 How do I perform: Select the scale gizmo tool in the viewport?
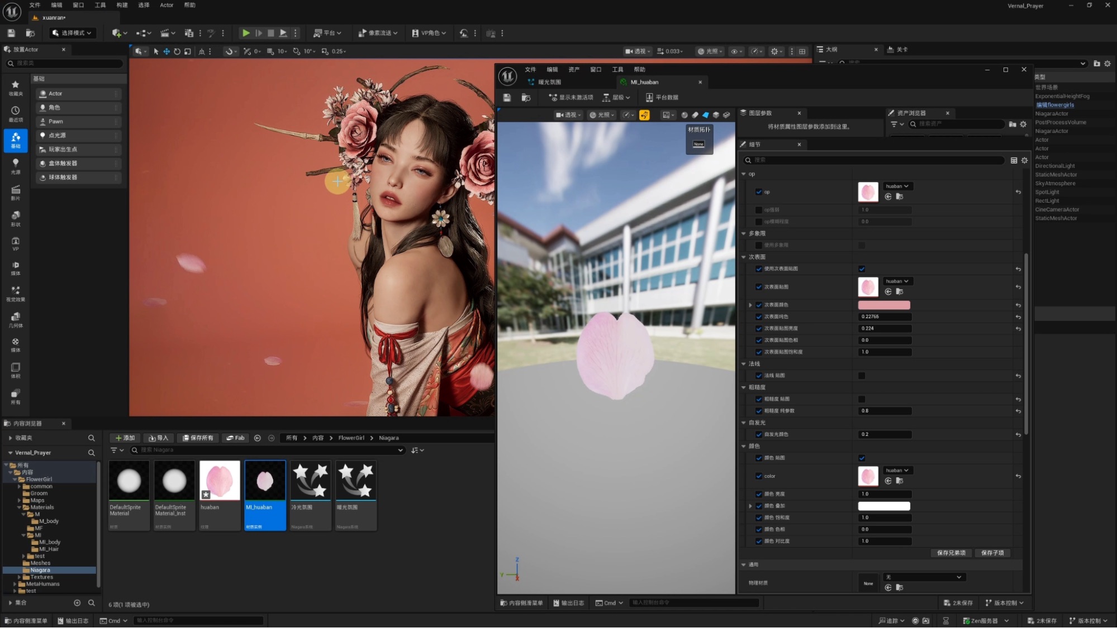coord(188,51)
